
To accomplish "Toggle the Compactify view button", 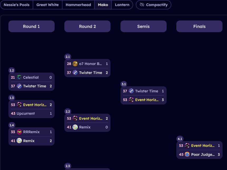I will point(153,5).
